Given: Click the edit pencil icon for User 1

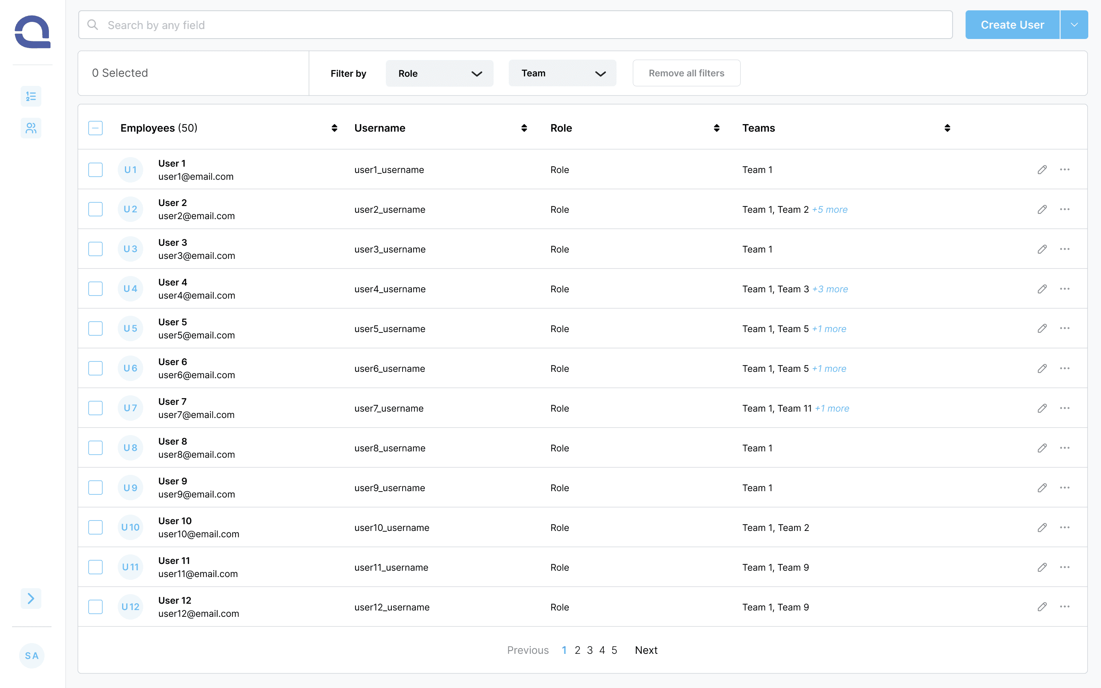Looking at the screenshot, I should click(x=1042, y=170).
